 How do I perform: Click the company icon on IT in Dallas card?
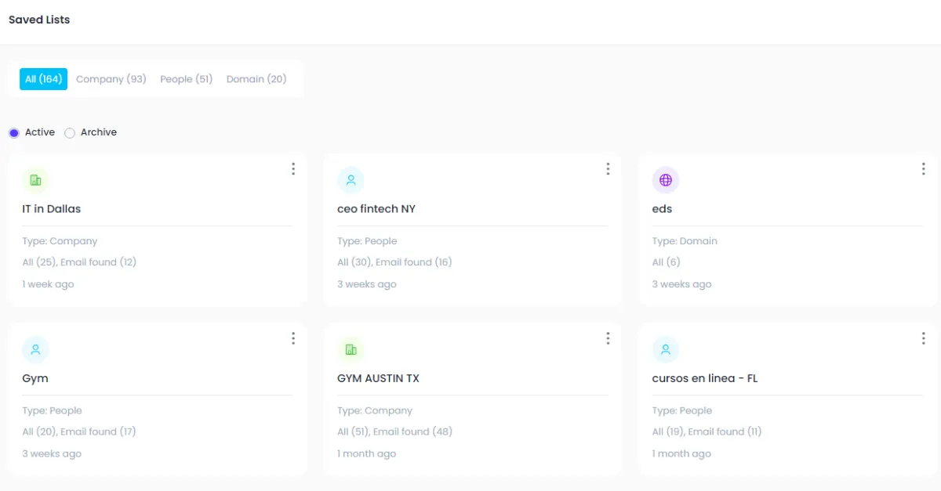[x=35, y=180]
